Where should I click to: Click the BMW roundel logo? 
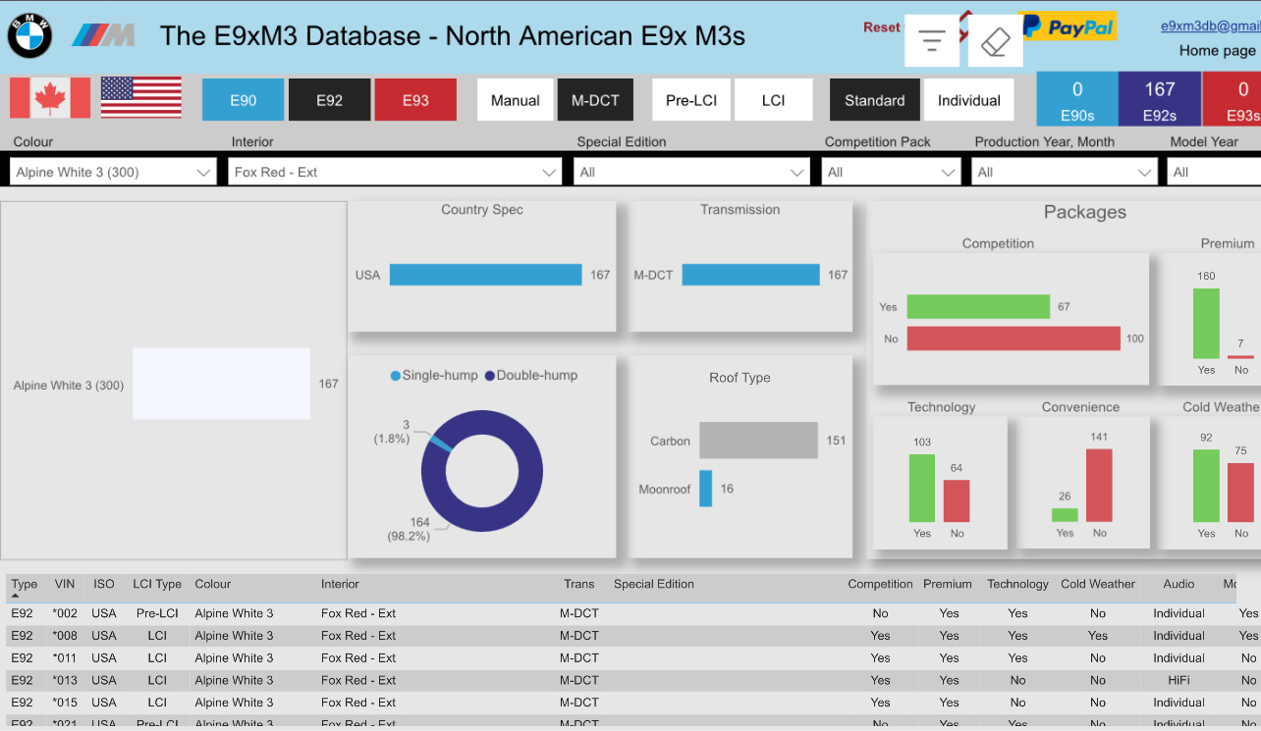tap(30, 36)
